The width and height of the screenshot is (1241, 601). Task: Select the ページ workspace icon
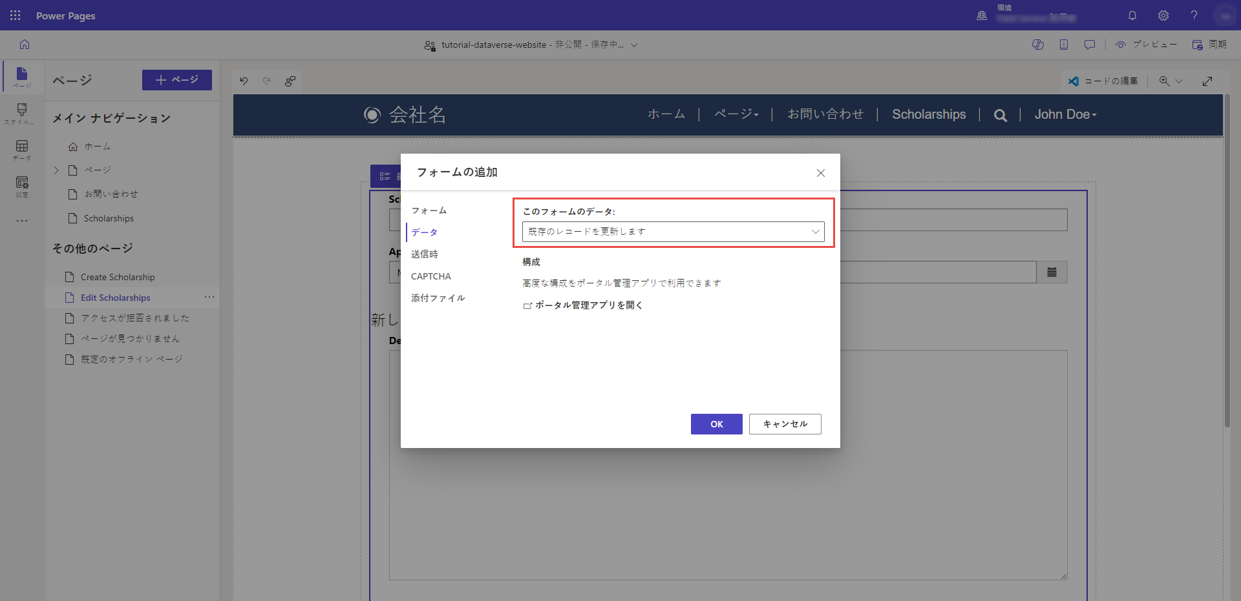[21, 76]
